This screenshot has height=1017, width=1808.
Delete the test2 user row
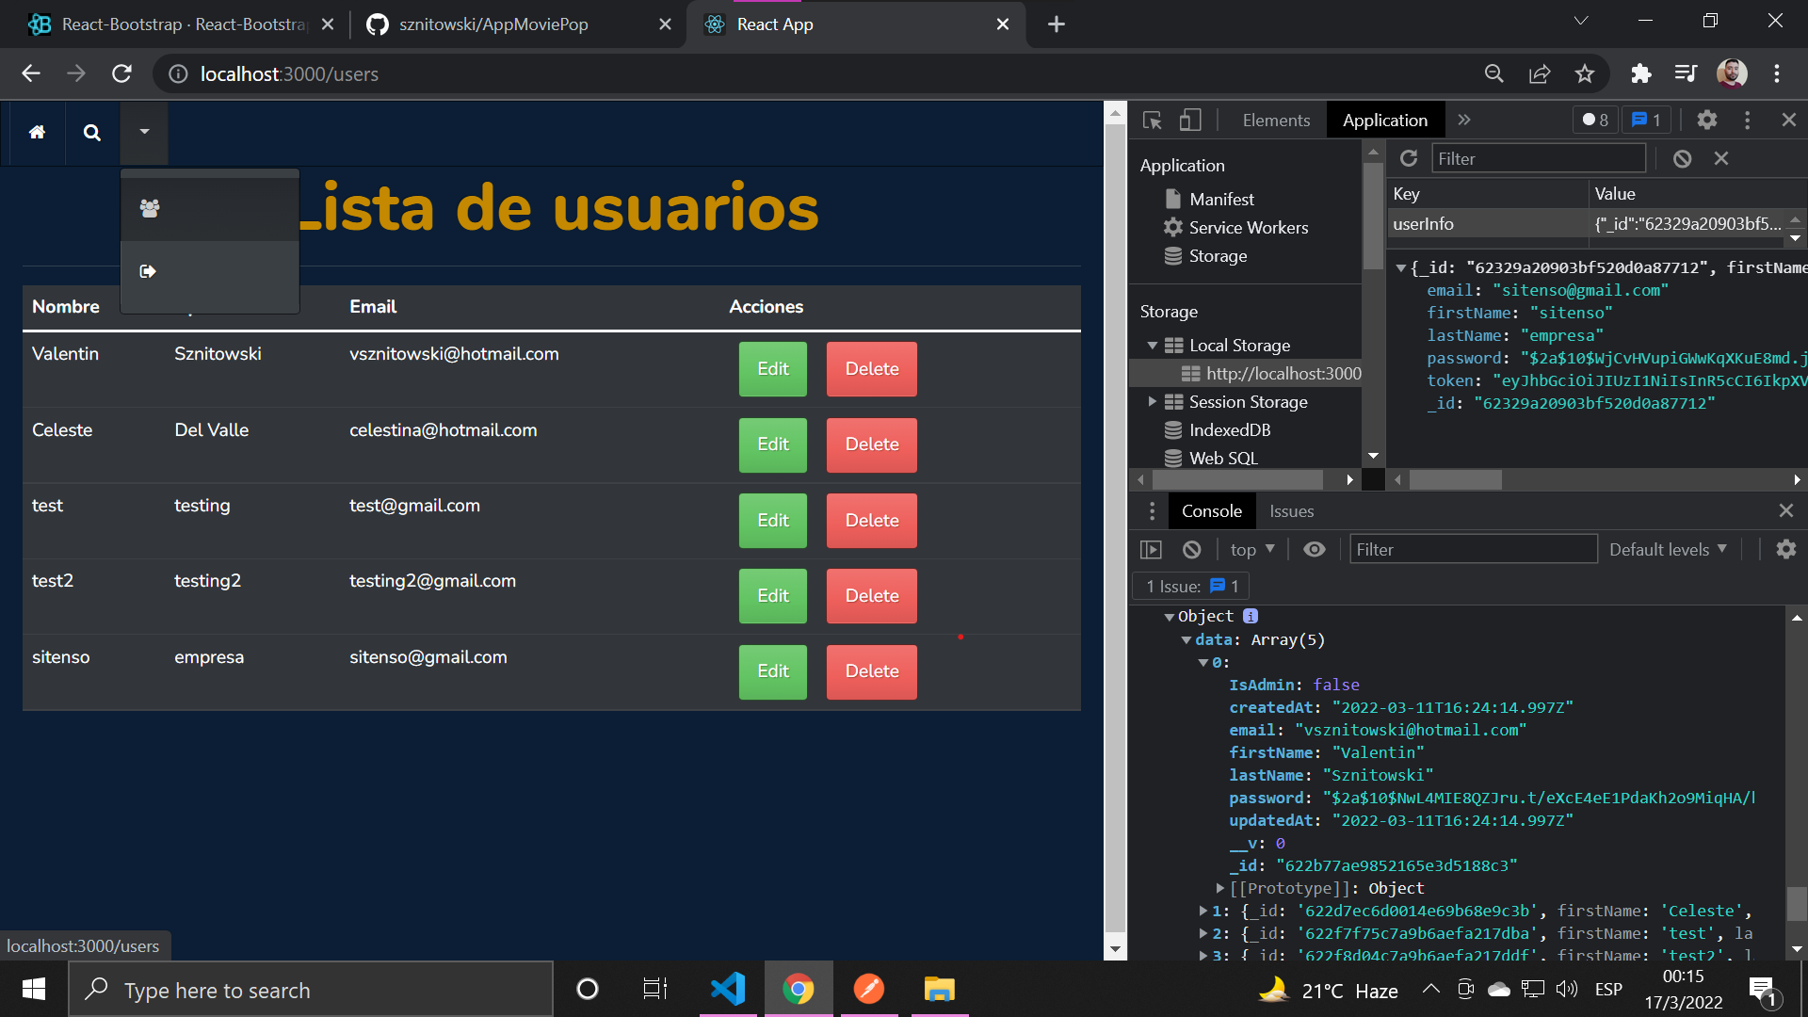click(871, 595)
